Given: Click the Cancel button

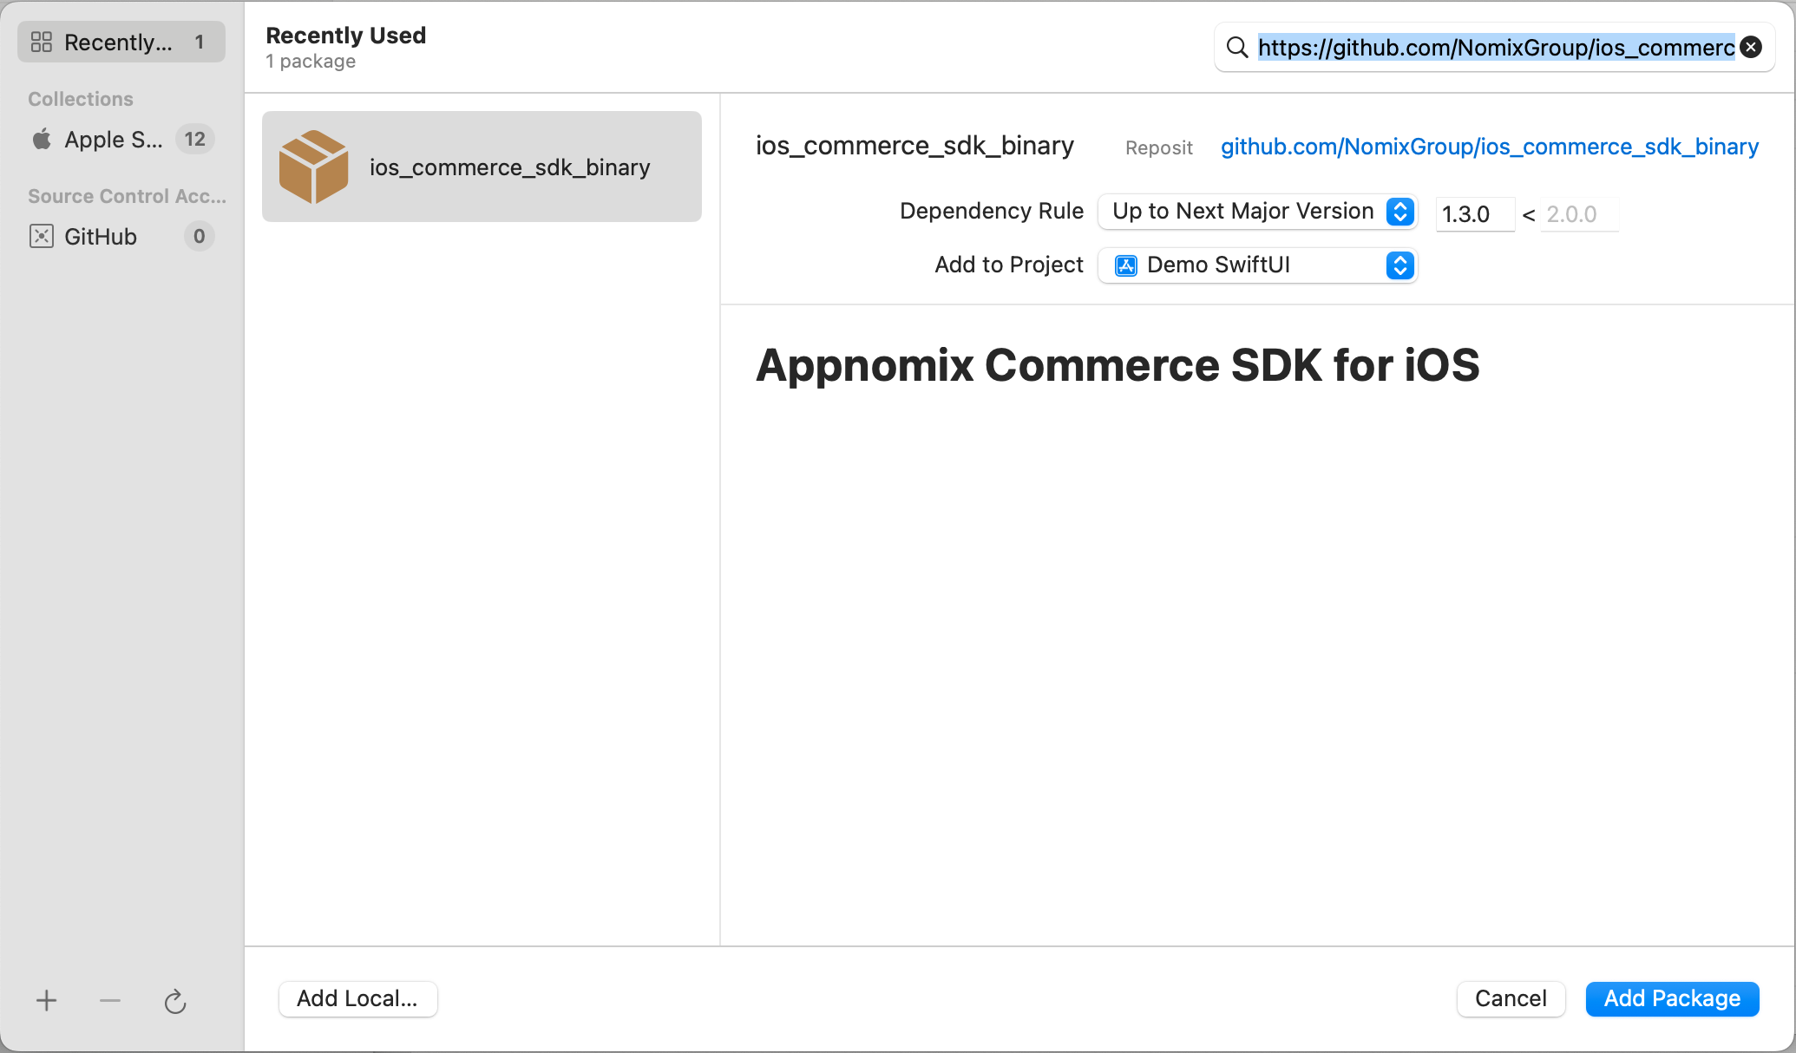Looking at the screenshot, I should (x=1511, y=998).
